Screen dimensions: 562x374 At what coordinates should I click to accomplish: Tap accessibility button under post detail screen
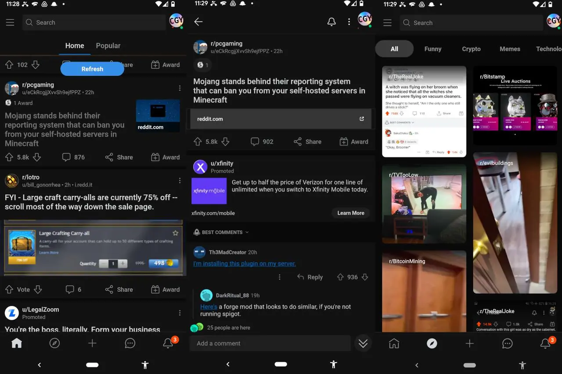click(x=334, y=364)
